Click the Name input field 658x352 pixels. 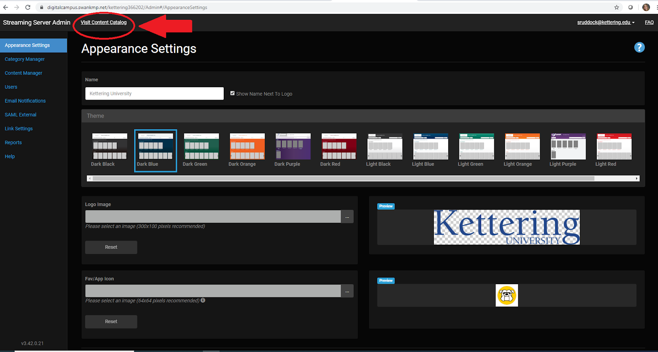pos(155,93)
